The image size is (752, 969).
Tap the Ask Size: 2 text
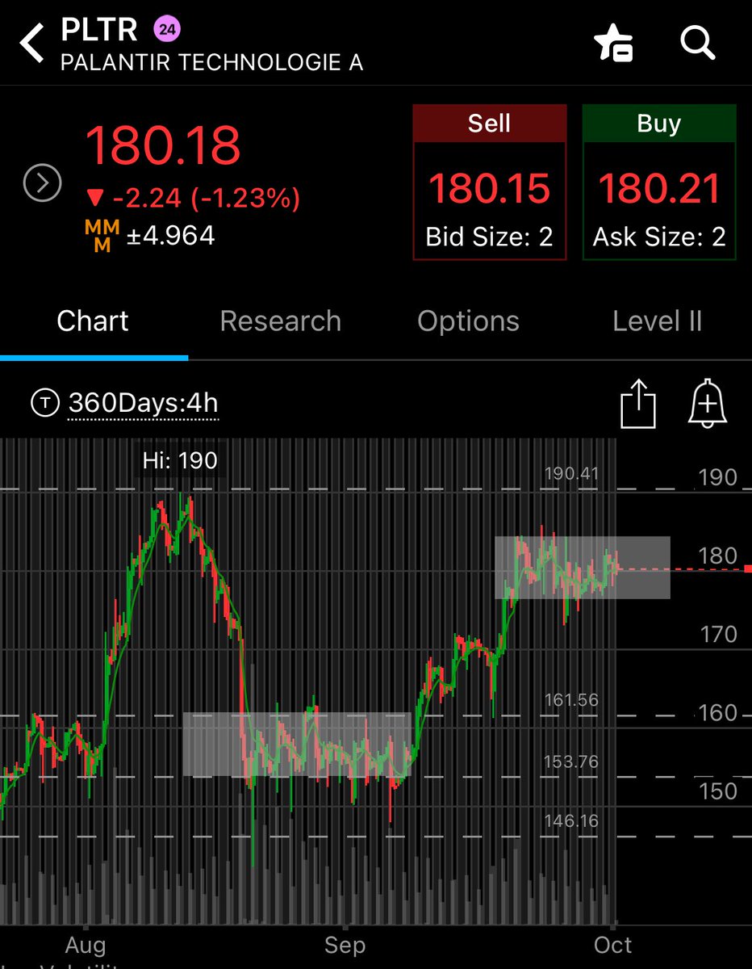(659, 237)
